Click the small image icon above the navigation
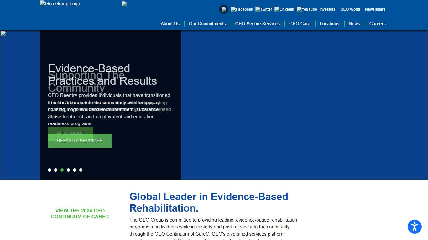 [x=124, y=4]
